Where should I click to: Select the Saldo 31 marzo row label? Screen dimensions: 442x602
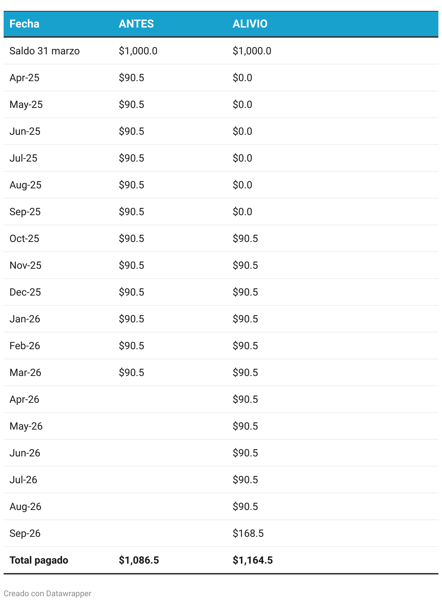pyautogui.click(x=45, y=51)
